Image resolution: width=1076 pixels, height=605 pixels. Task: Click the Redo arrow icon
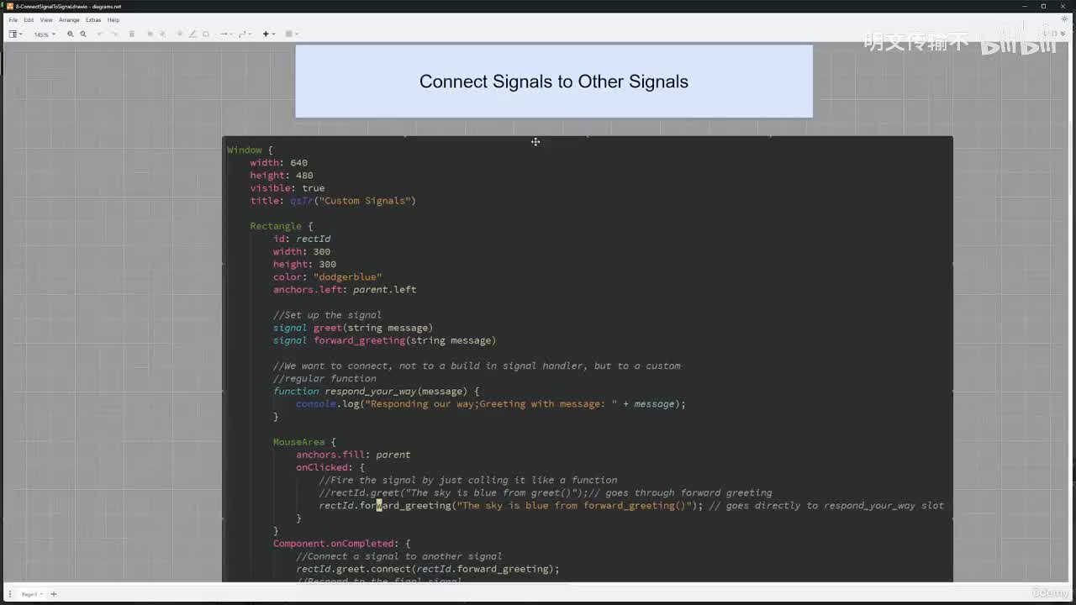(114, 34)
